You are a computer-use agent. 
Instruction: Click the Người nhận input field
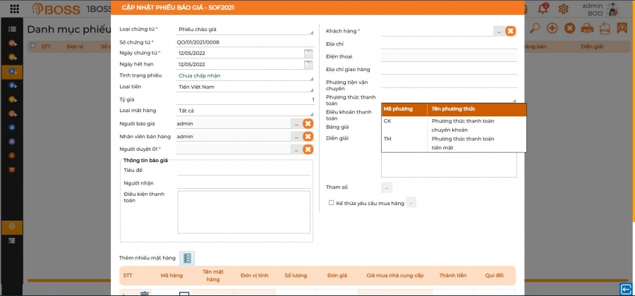[244, 183]
